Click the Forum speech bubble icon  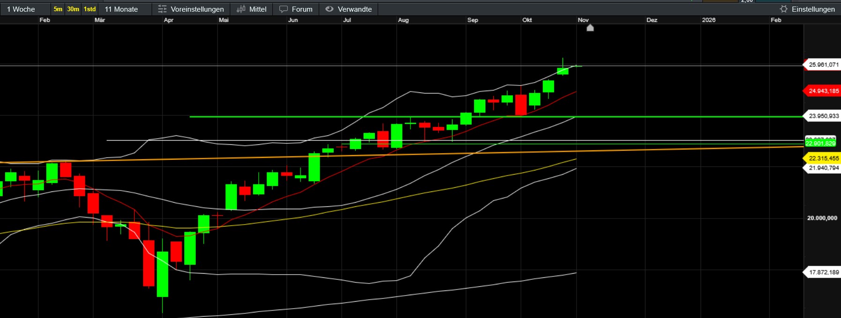284,9
